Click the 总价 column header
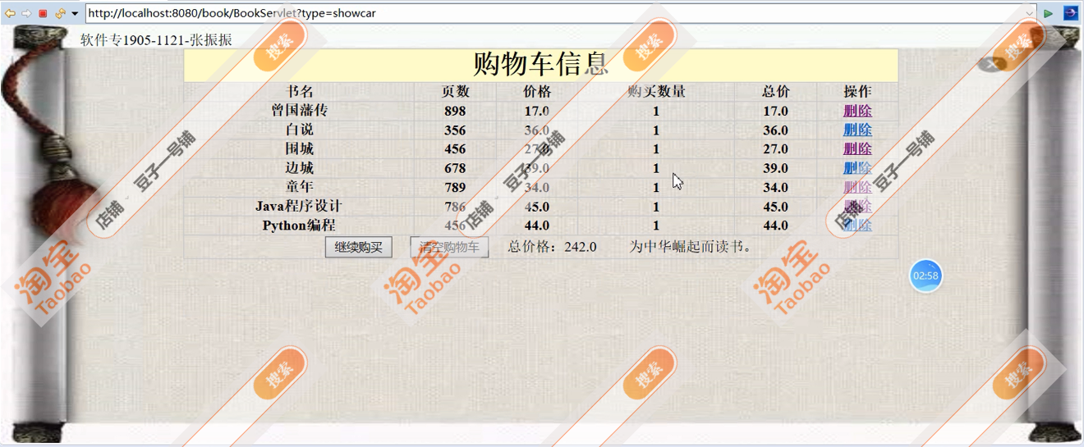Image resolution: width=1084 pixels, height=447 pixels. click(775, 92)
